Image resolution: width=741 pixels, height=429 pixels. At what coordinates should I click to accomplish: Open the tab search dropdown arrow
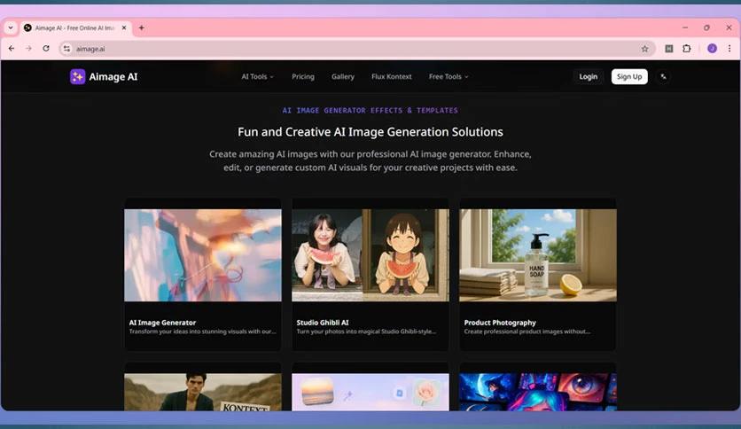click(11, 27)
